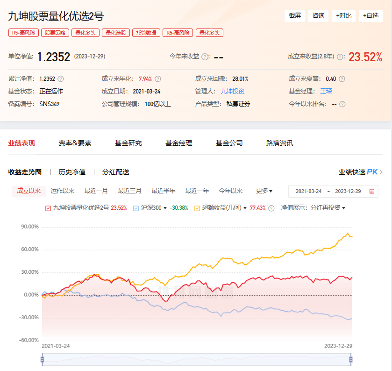Open the 基金经理 tab
The image size is (392, 371).
coord(179,143)
